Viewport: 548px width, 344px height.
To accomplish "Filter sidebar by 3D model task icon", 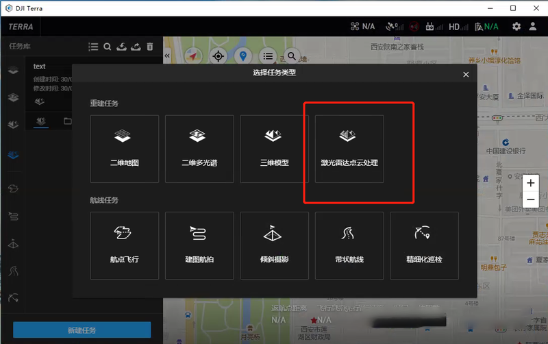I will click(x=13, y=125).
